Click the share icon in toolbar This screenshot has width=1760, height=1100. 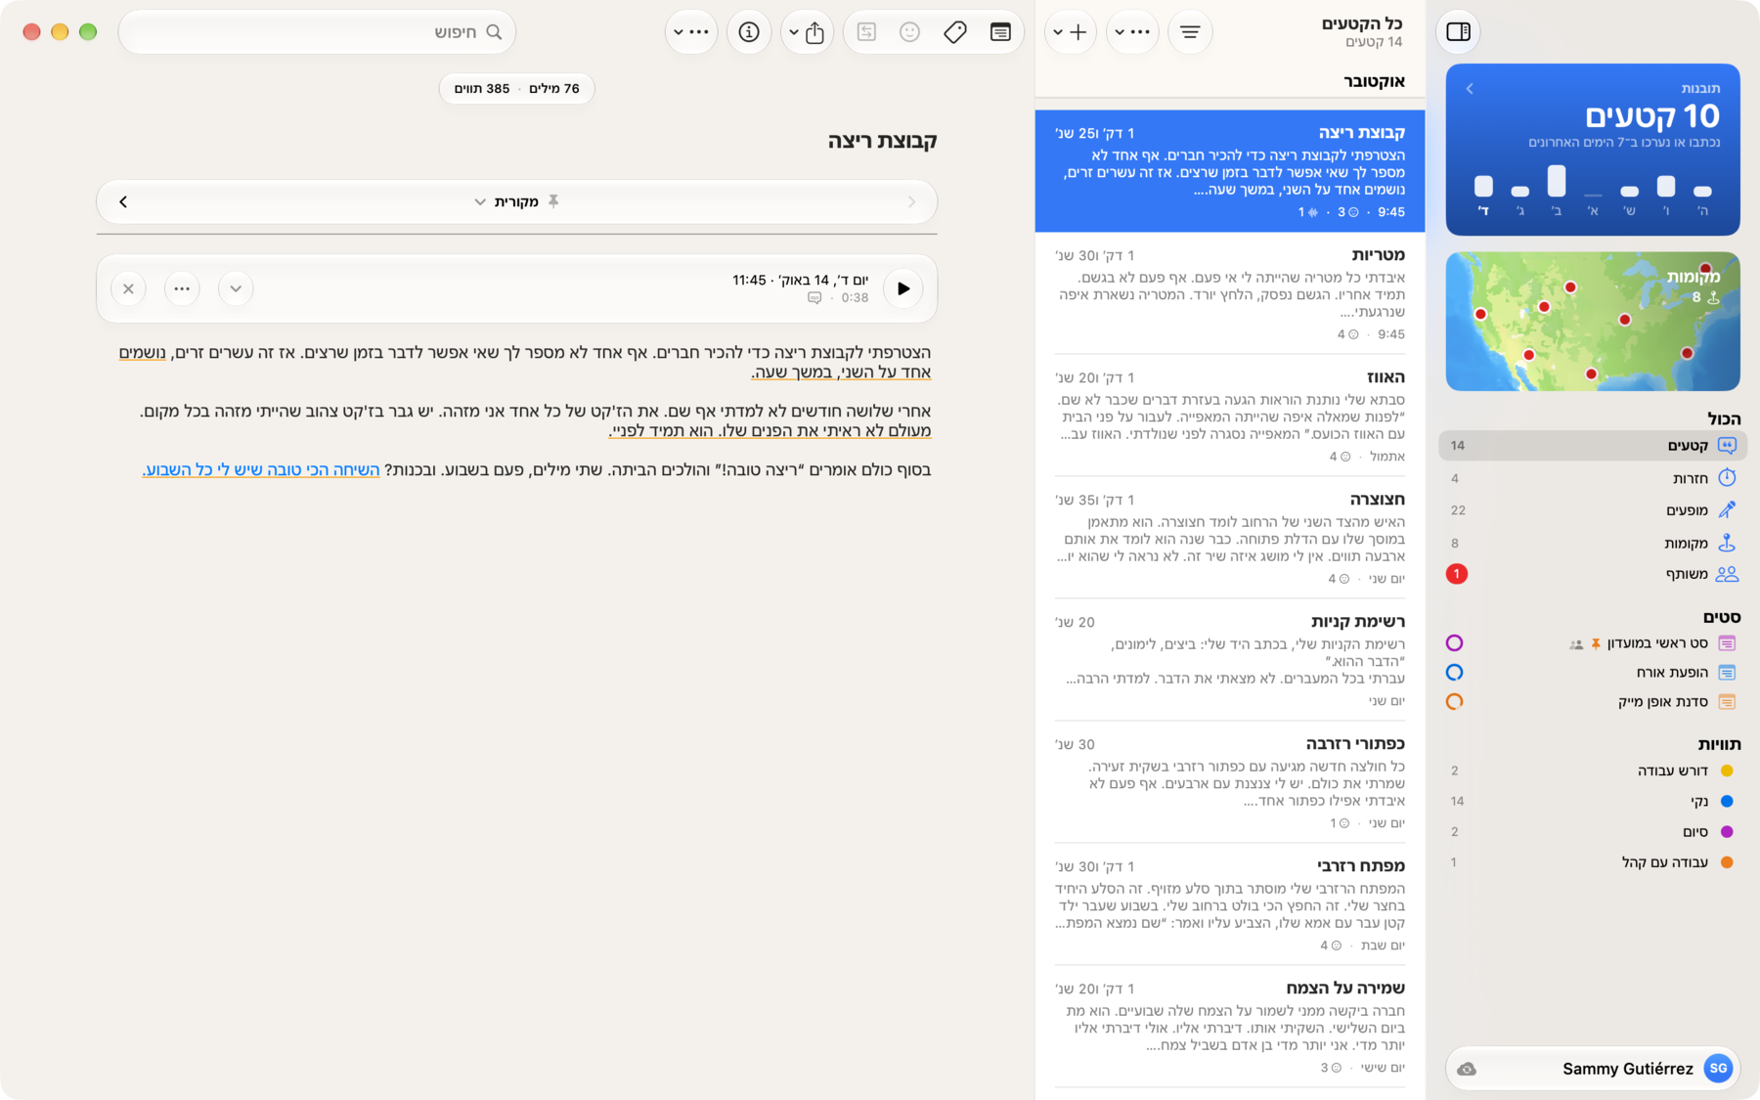[x=815, y=32]
